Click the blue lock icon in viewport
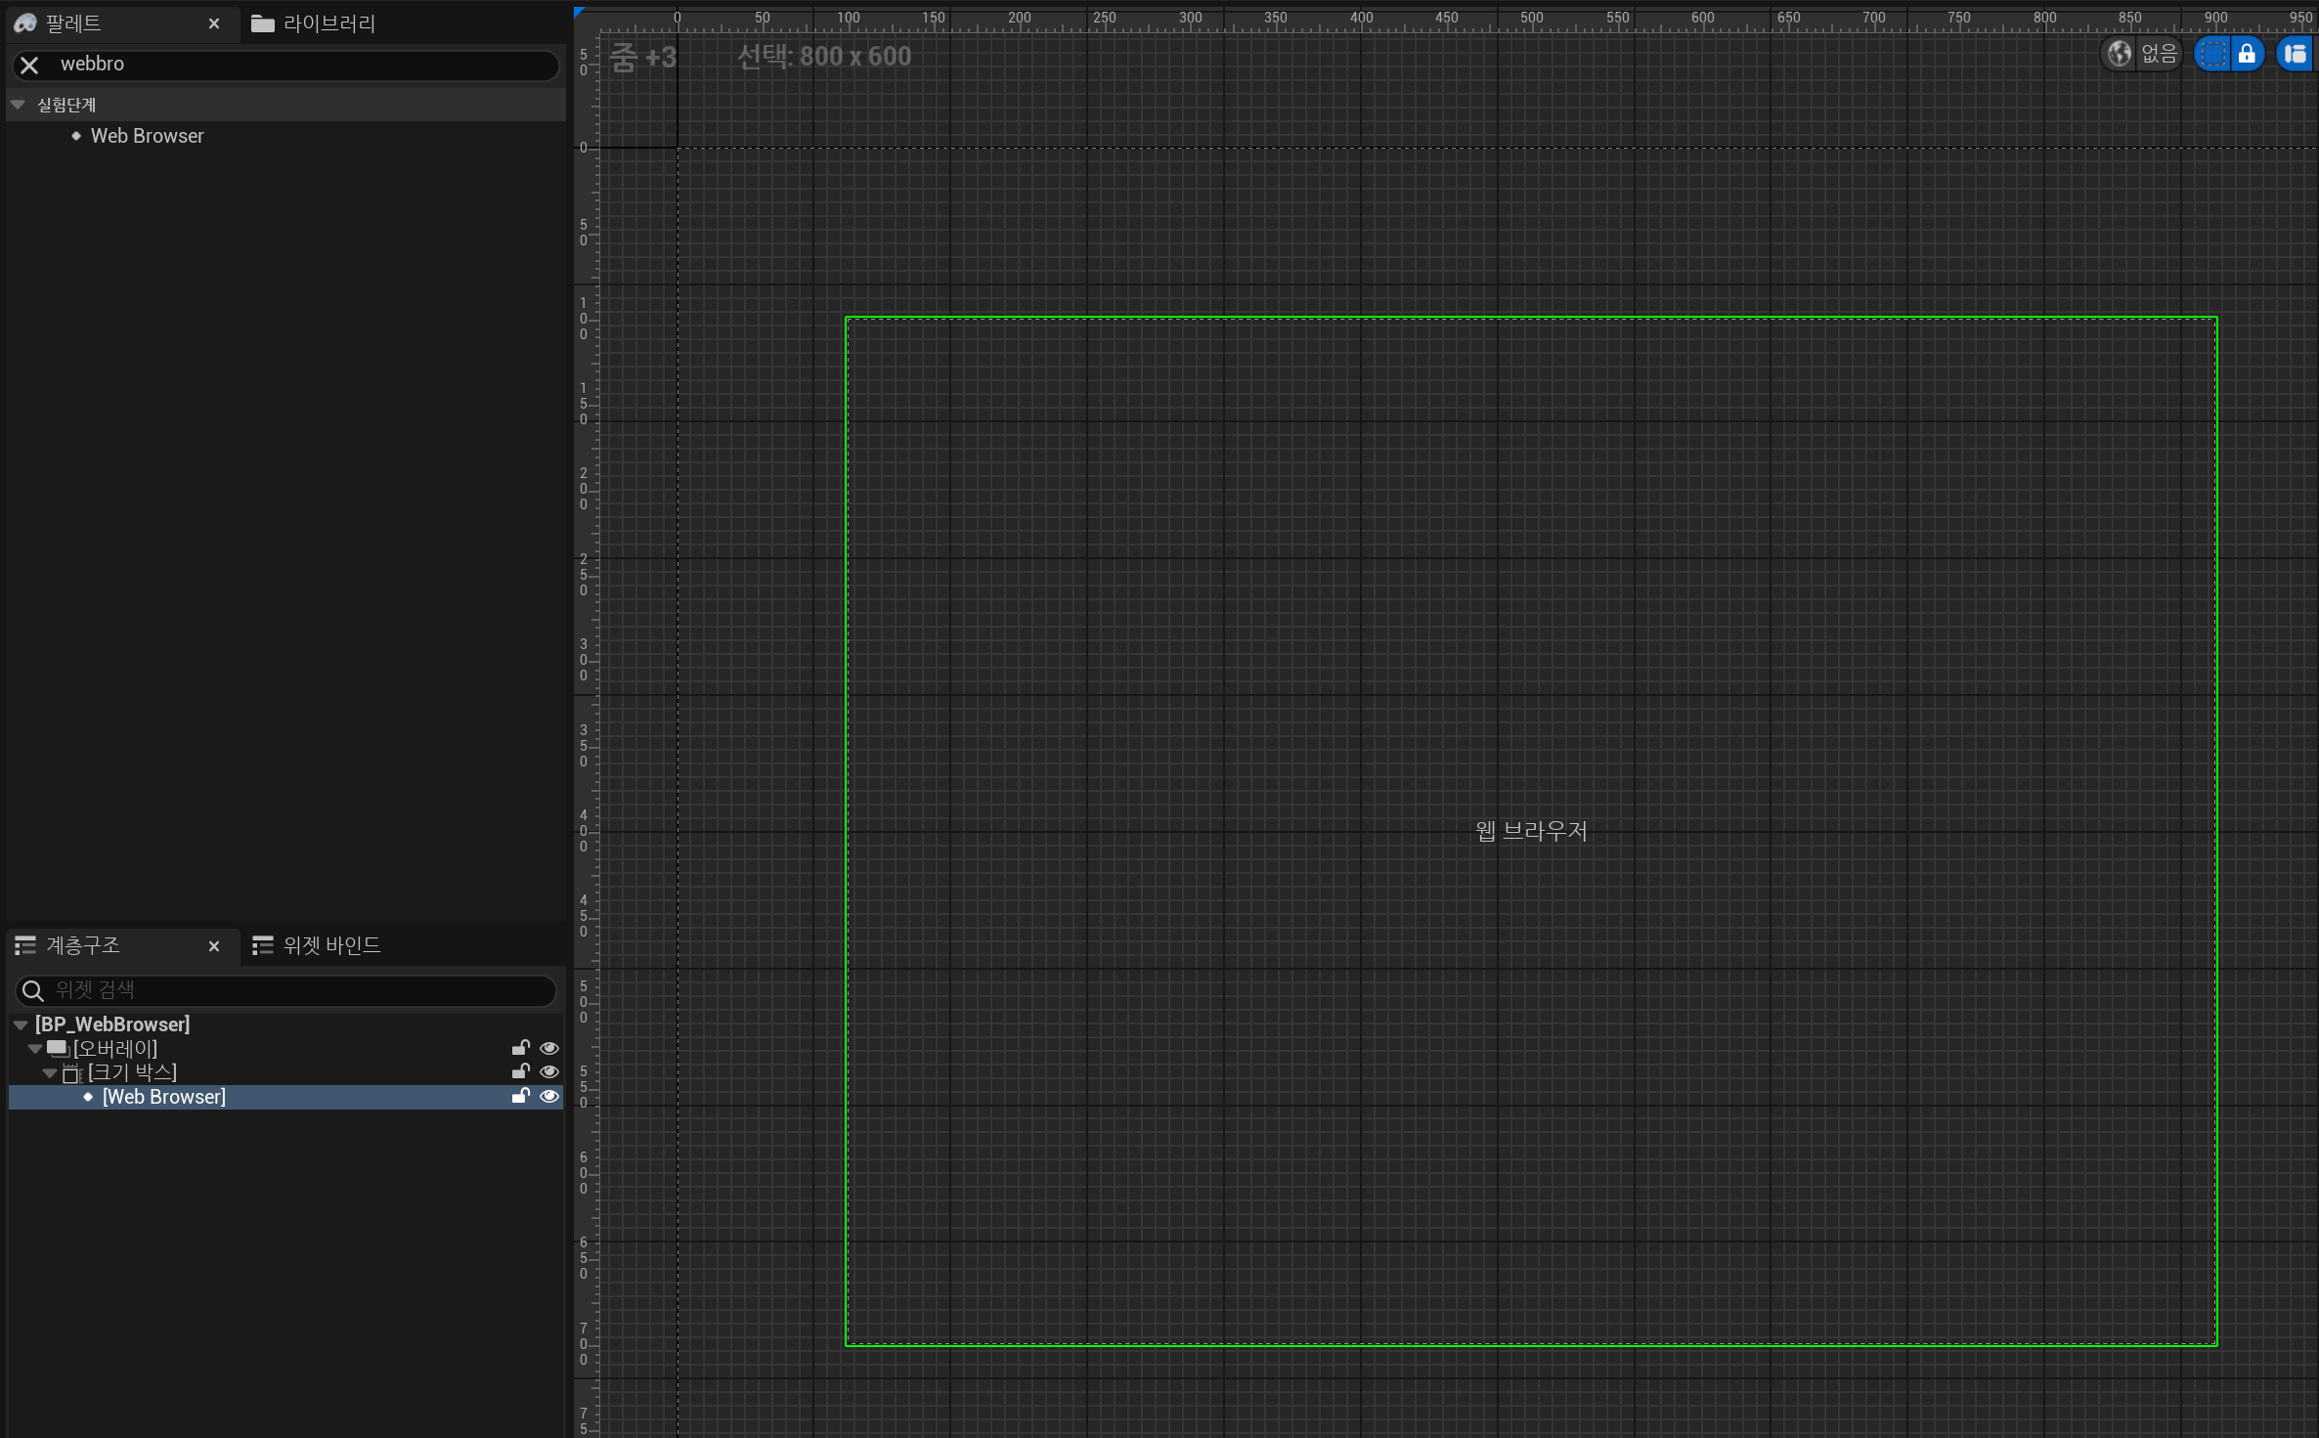The height and width of the screenshot is (1438, 2319). click(2247, 54)
